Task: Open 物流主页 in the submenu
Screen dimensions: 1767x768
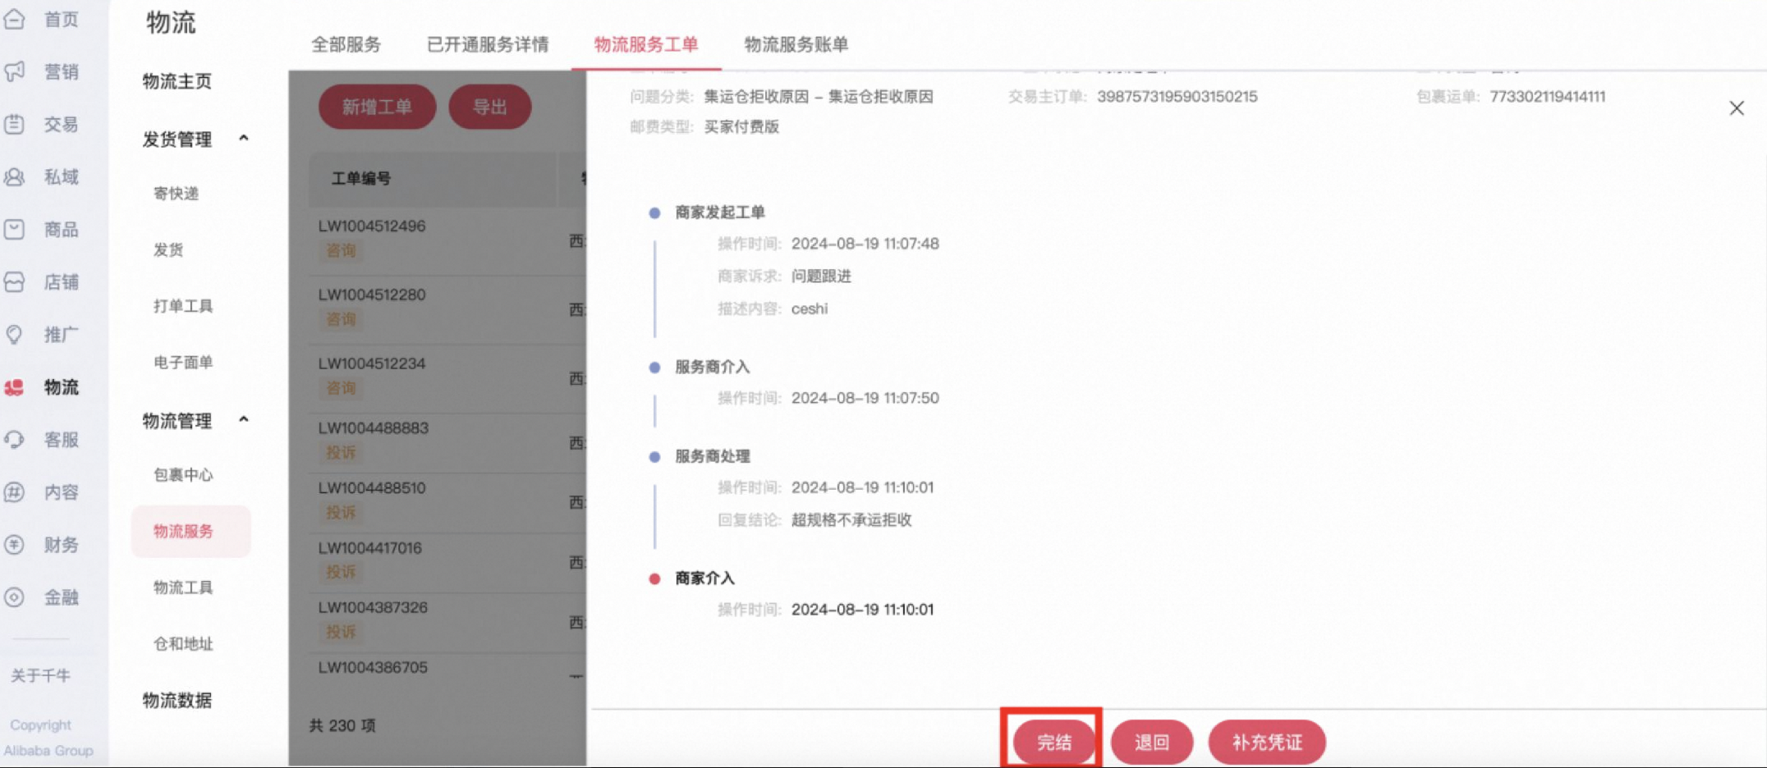Action: point(177,81)
